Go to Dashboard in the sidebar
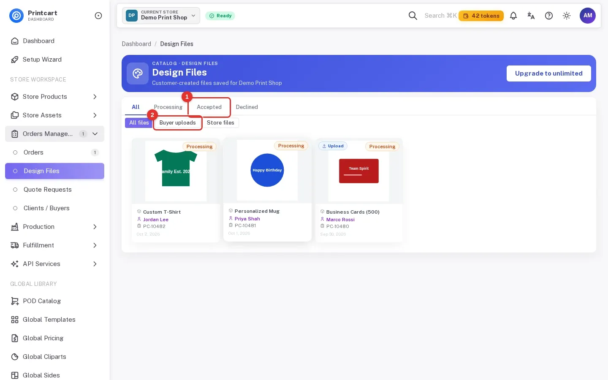608x380 pixels. pos(55,41)
